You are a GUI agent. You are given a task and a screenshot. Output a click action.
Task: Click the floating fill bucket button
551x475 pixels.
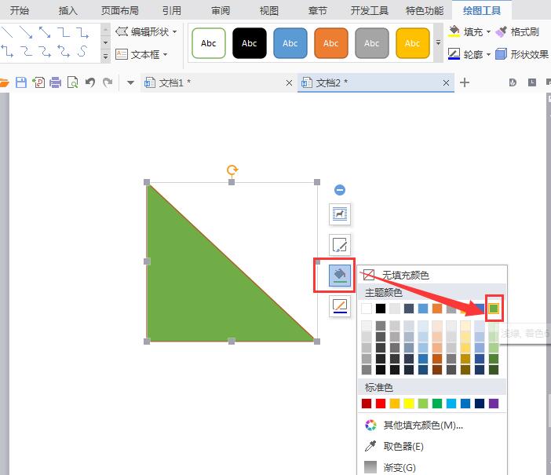click(x=340, y=276)
